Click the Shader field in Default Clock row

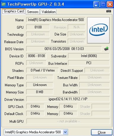[x=101, y=114]
